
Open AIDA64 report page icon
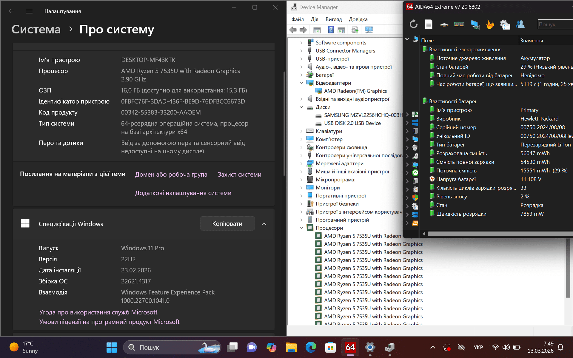click(429, 24)
